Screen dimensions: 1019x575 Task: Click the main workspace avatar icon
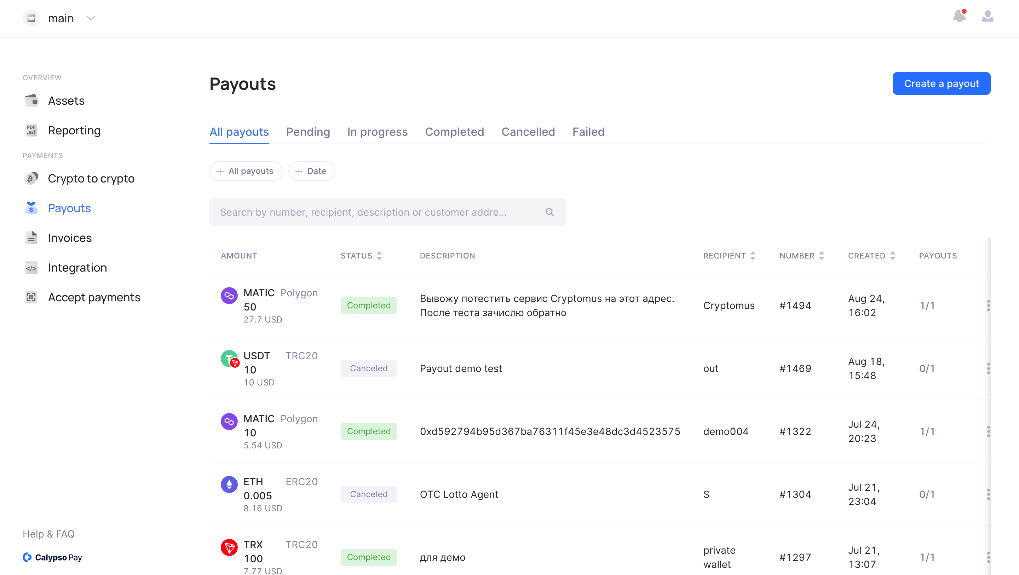tap(31, 18)
